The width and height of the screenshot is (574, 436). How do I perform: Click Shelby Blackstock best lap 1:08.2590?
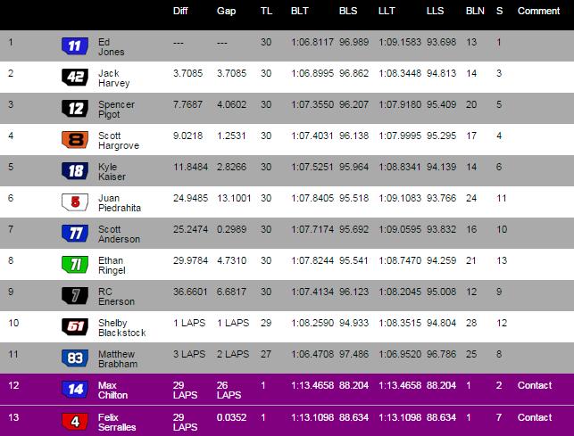(312, 324)
